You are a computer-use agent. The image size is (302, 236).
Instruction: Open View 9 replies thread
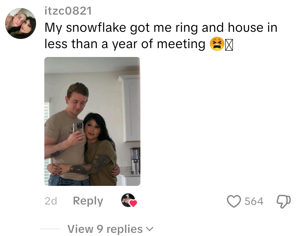(x=105, y=229)
